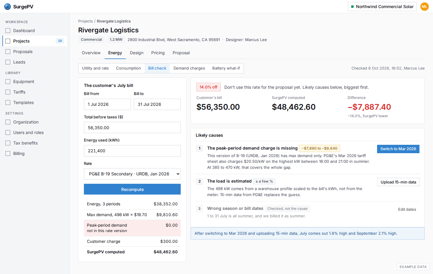
Task: Open the Utility and rate sub-tab
Action: pos(95,68)
